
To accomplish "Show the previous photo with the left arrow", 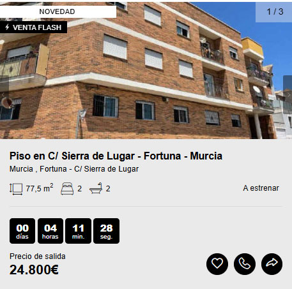I will coord(4,94).
